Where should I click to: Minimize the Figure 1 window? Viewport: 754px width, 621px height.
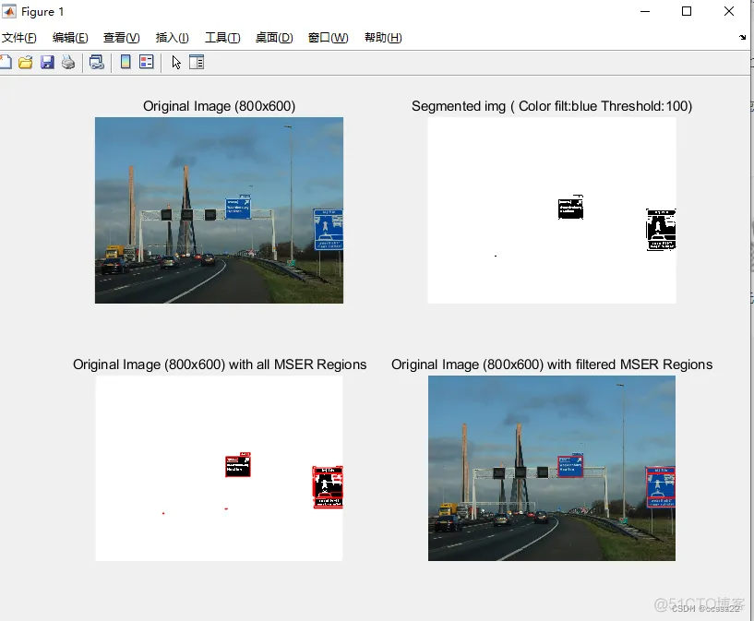tap(645, 11)
